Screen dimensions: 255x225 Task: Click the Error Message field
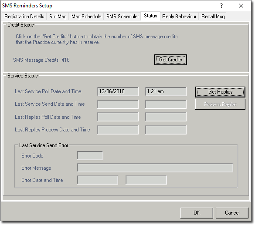pos(155,168)
